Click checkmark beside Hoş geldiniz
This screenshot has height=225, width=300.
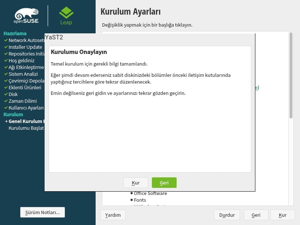6,60
